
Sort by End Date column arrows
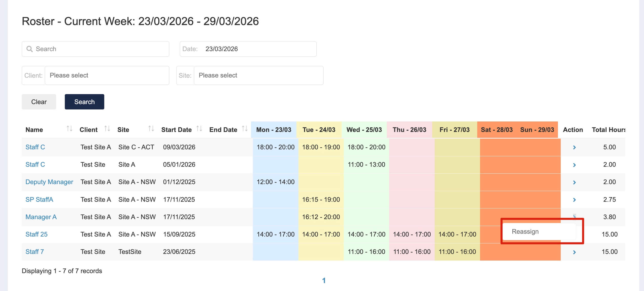[245, 129]
